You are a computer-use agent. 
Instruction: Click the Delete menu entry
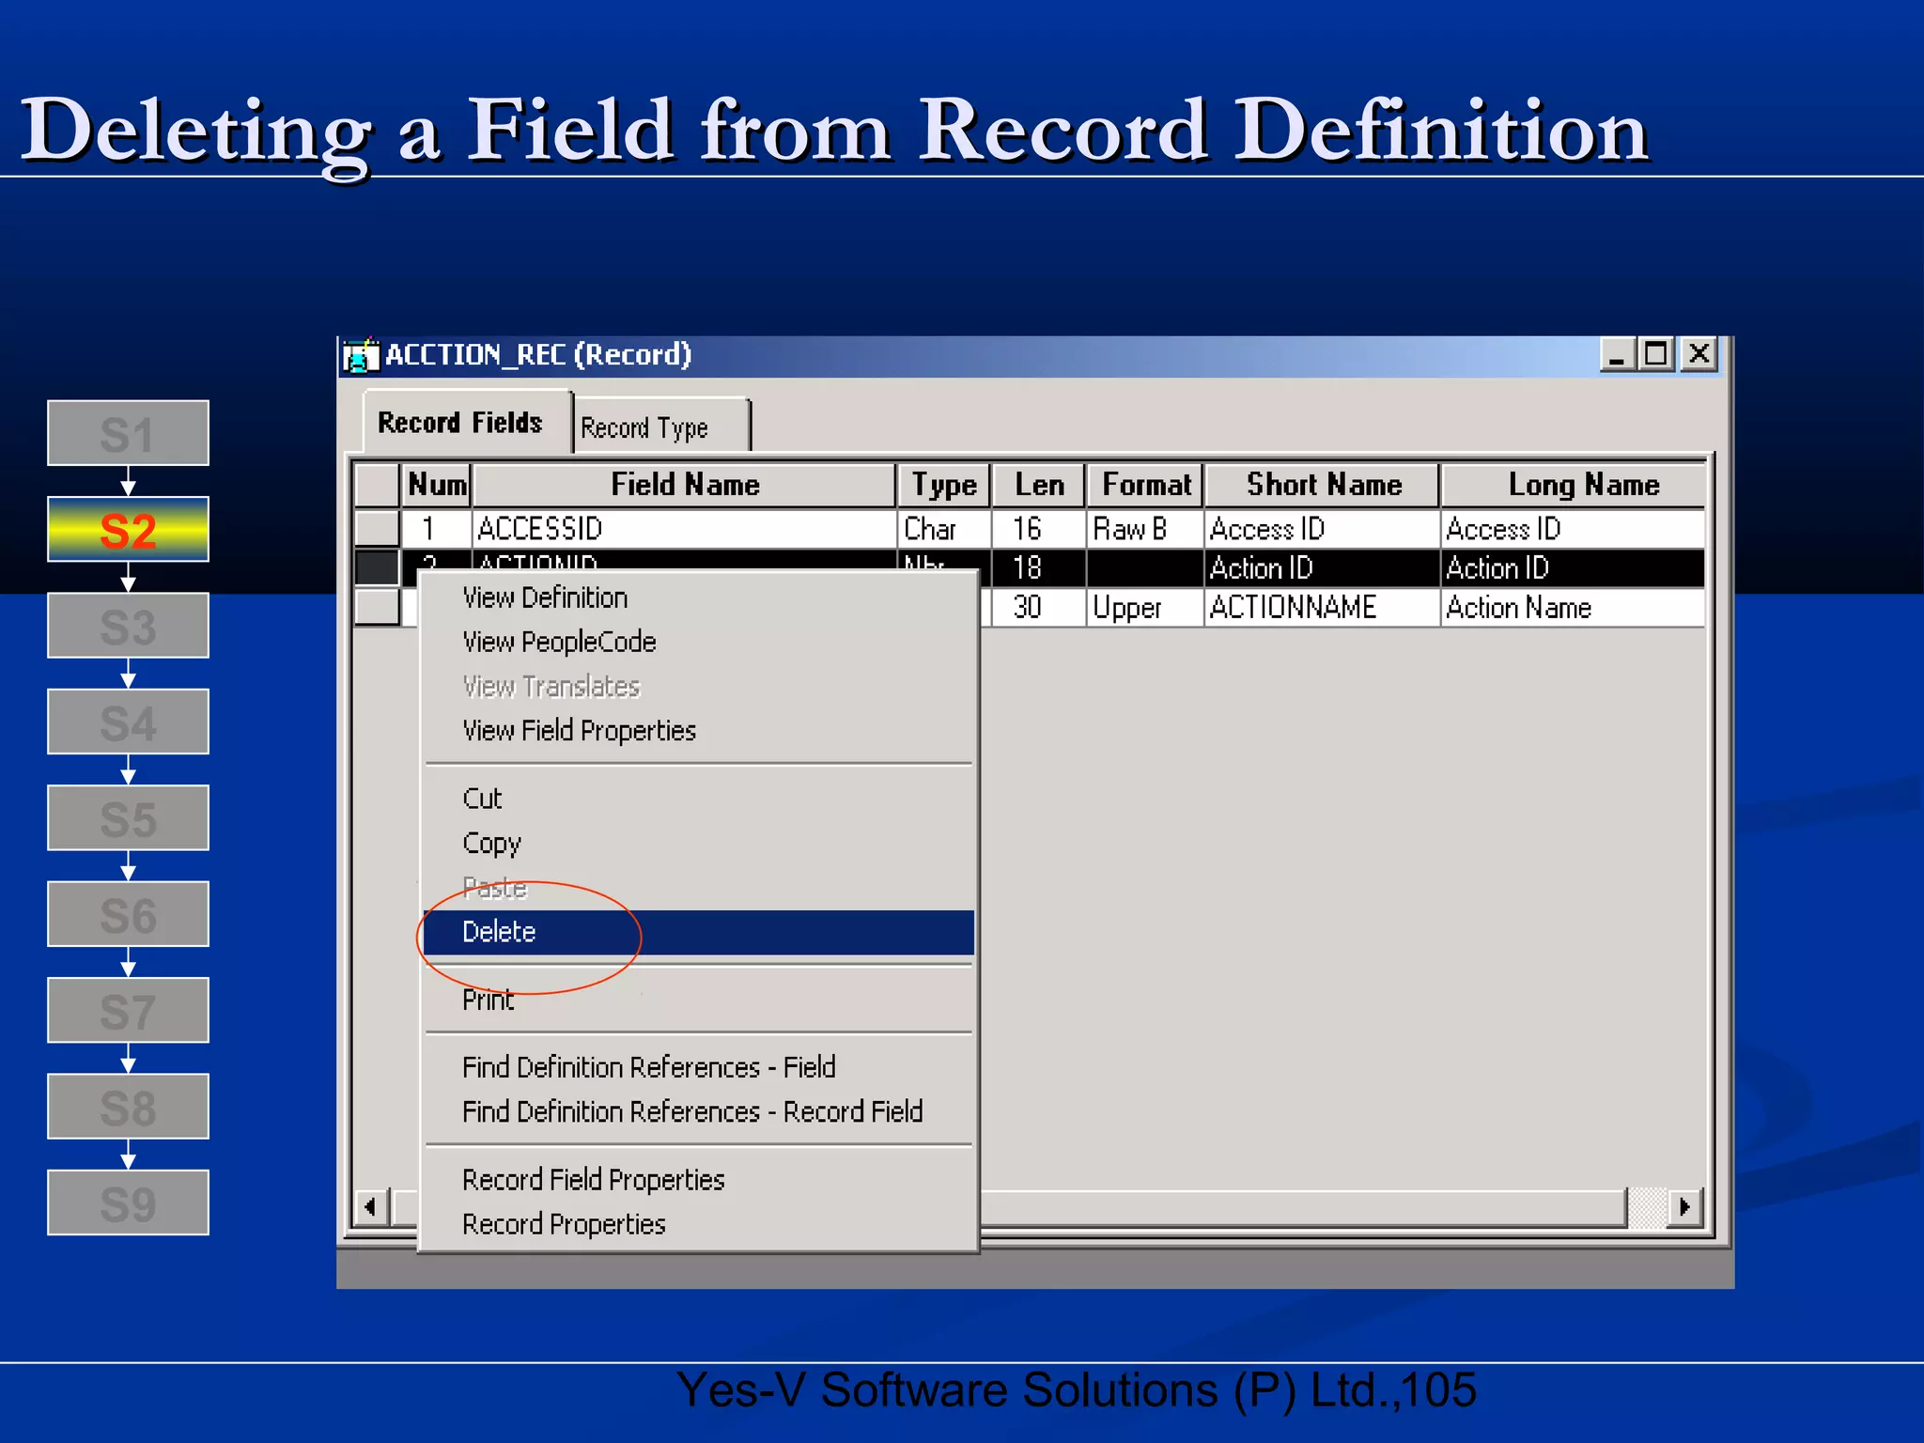698,932
